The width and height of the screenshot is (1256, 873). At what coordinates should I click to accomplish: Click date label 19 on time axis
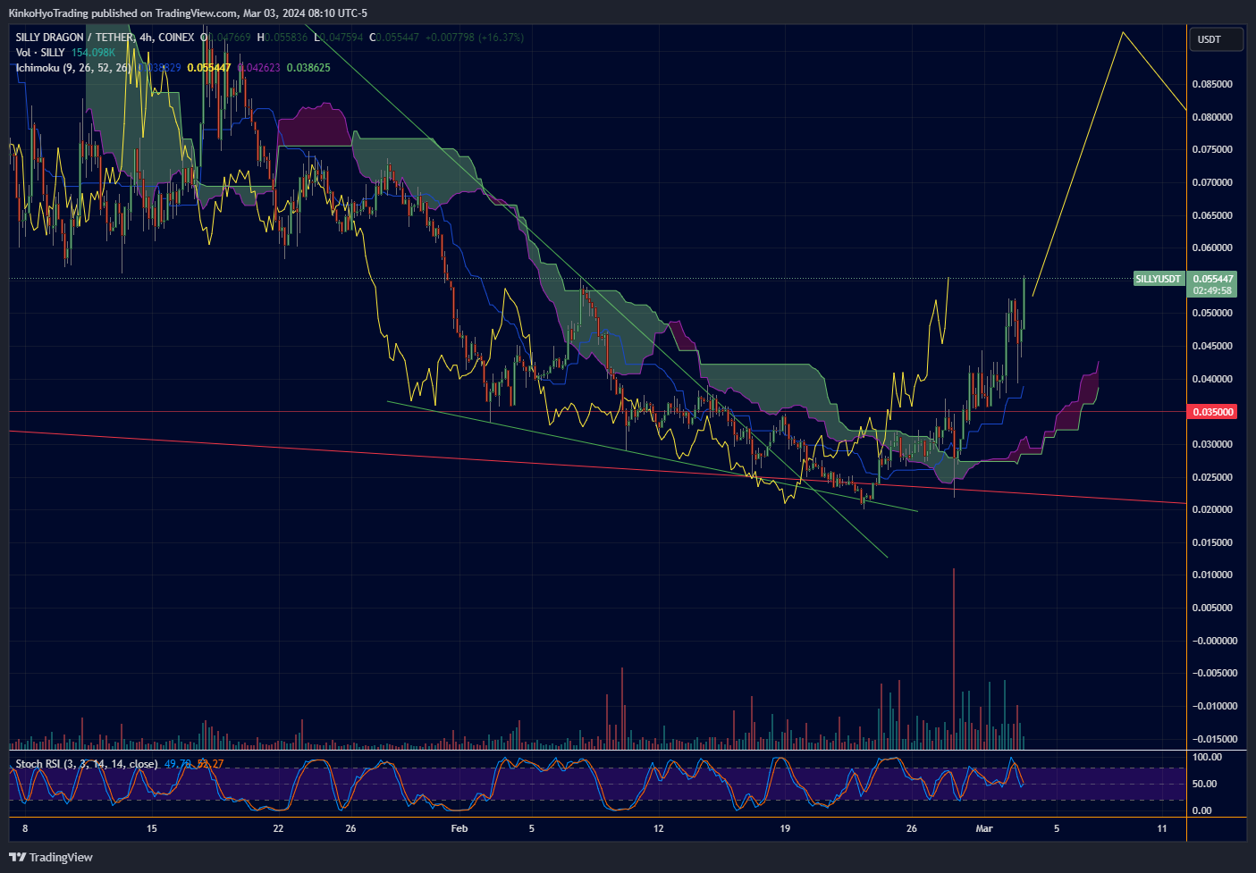[785, 828]
